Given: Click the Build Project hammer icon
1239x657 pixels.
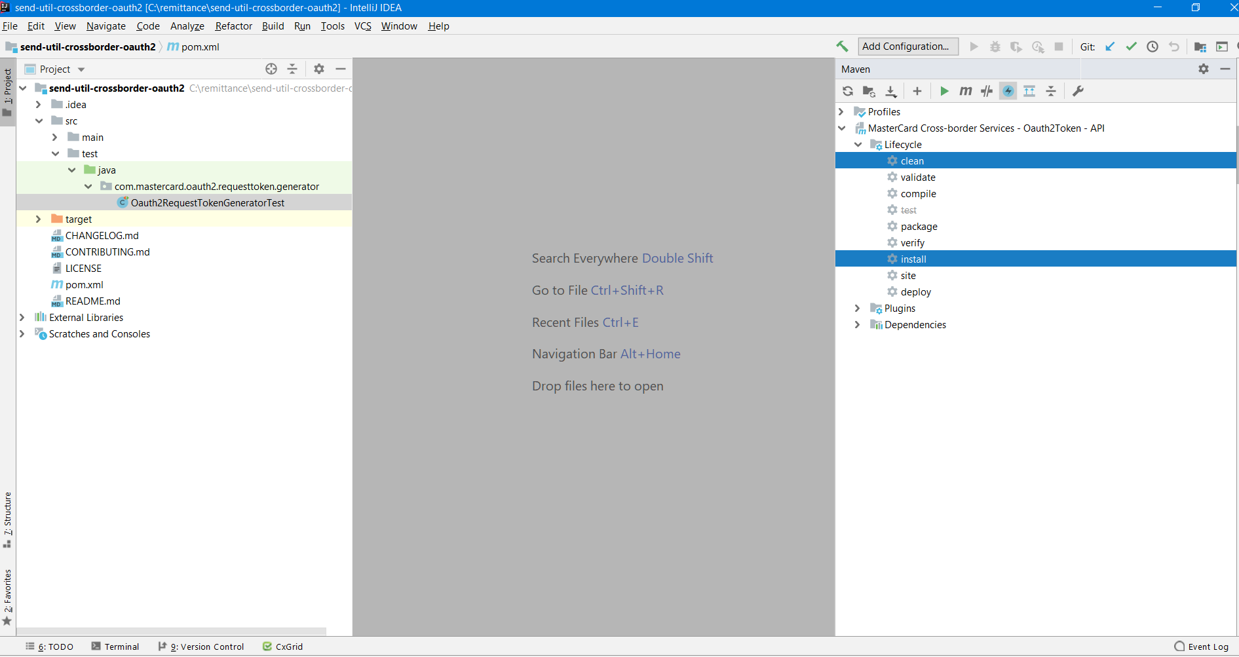Looking at the screenshot, I should [842, 47].
